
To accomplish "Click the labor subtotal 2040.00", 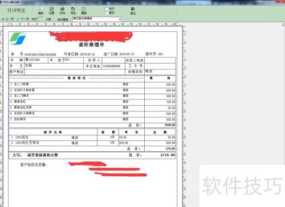I will tap(170, 125).
